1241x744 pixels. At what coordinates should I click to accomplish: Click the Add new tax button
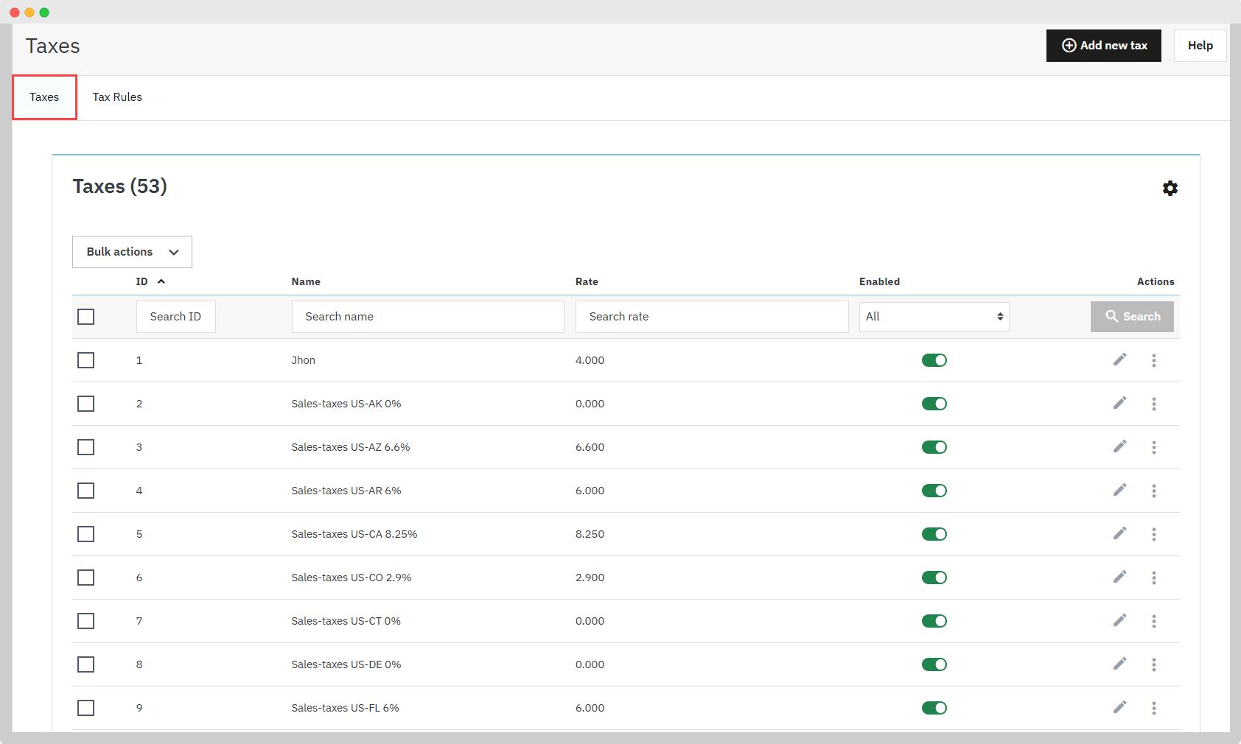tap(1103, 46)
